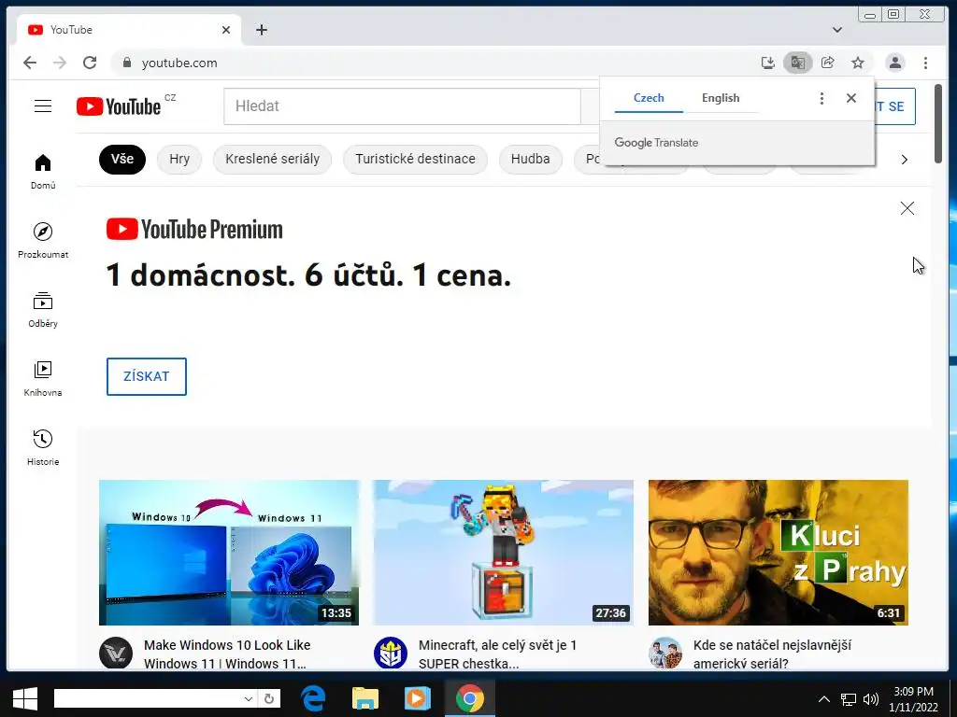
Task: Open the media player taskbar icon
Action: (x=418, y=698)
